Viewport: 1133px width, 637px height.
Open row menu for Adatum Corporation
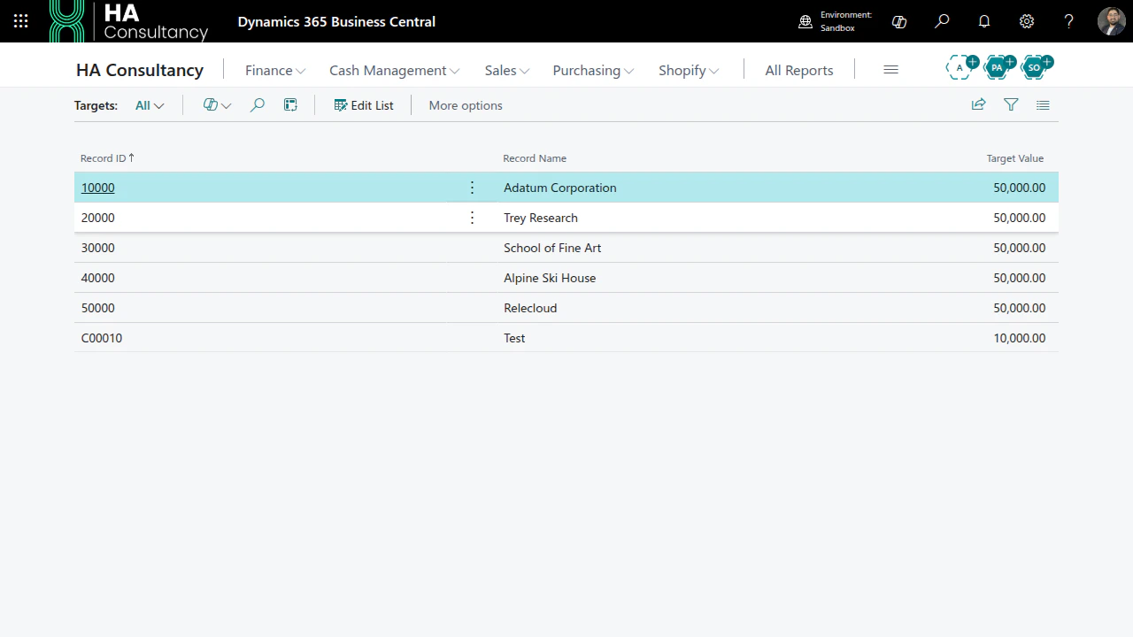[x=472, y=188]
